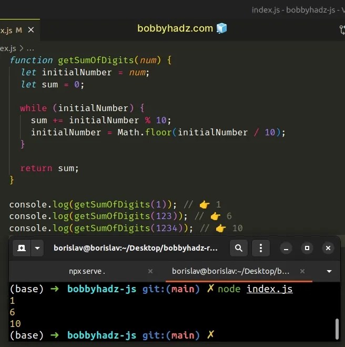345x347 pixels.
Task: Click the terminal scrollbar handle
Action: coord(337,329)
